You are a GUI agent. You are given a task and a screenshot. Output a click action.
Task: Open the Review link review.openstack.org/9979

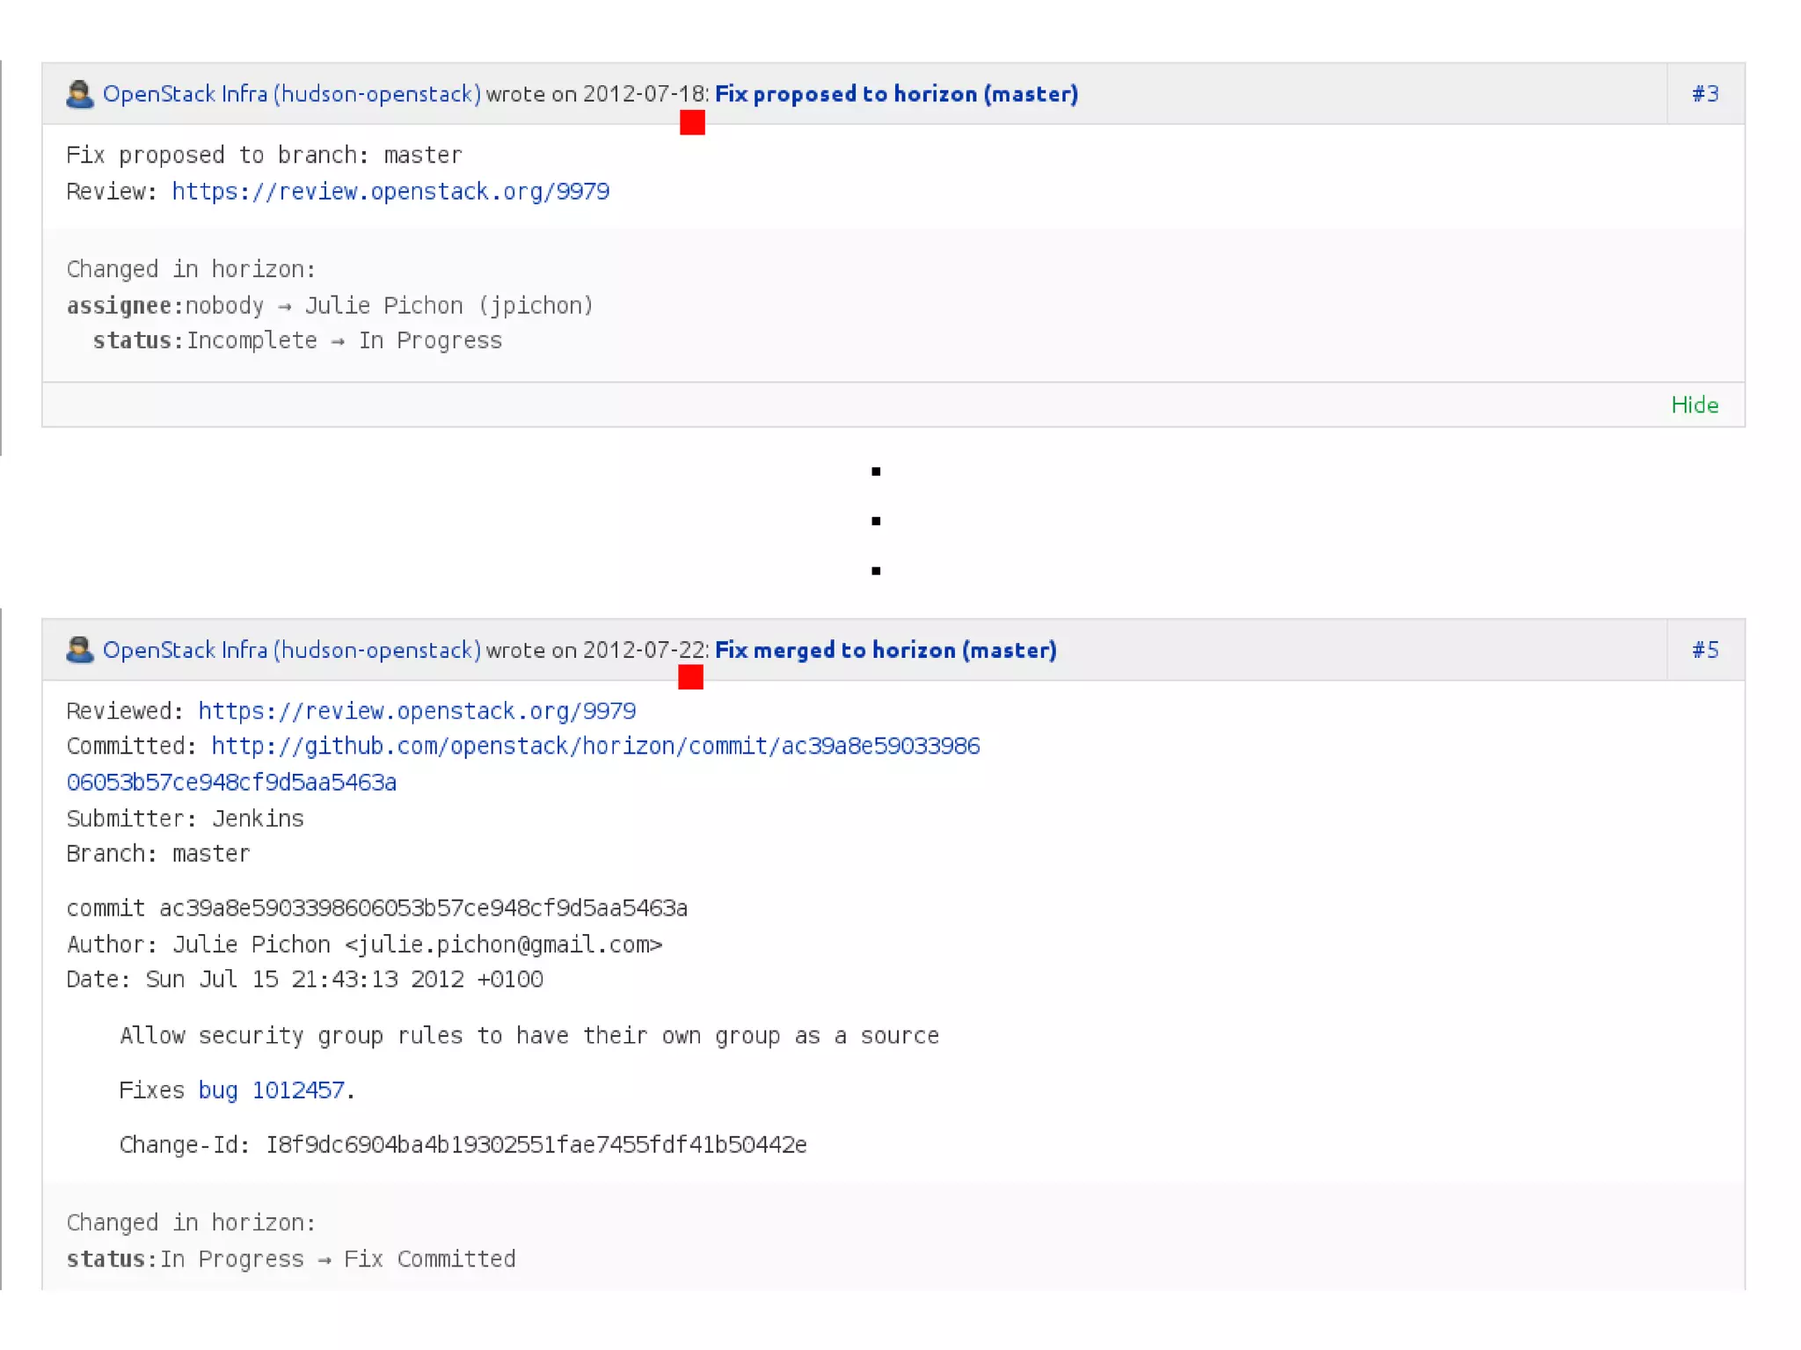(x=390, y=192)
